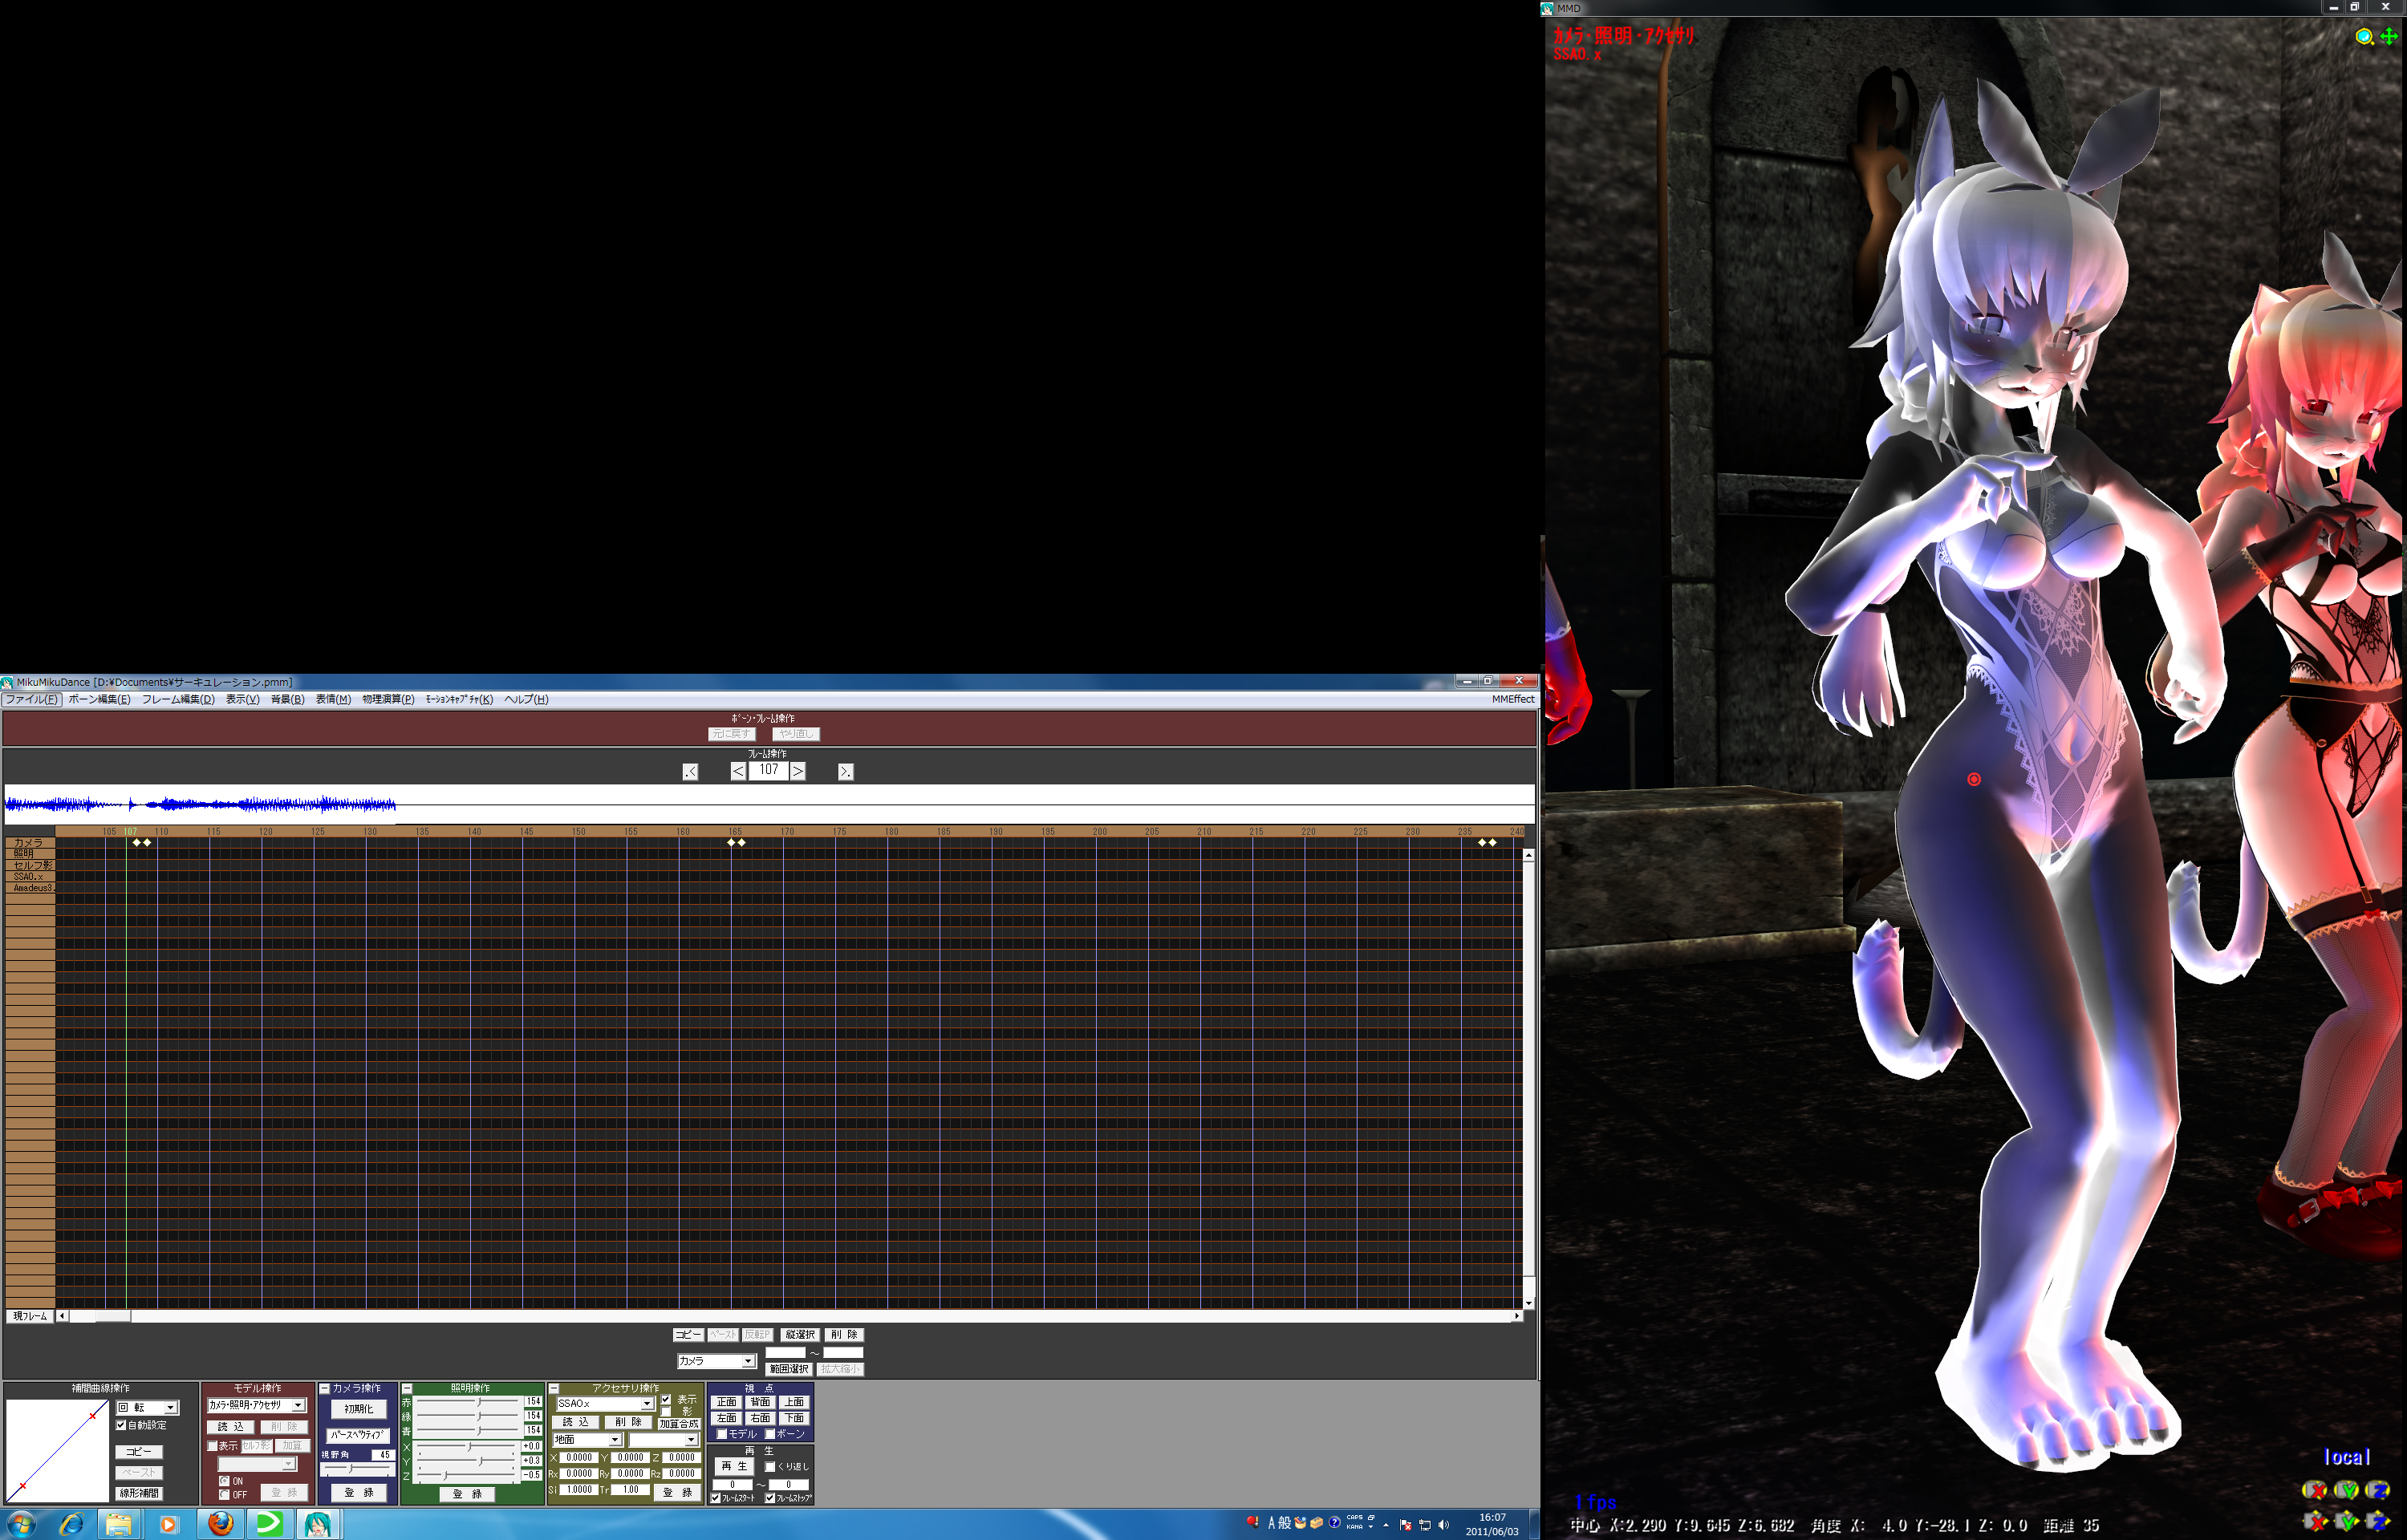Click the 線形補間 linear interpolation button

point(139,1493)
